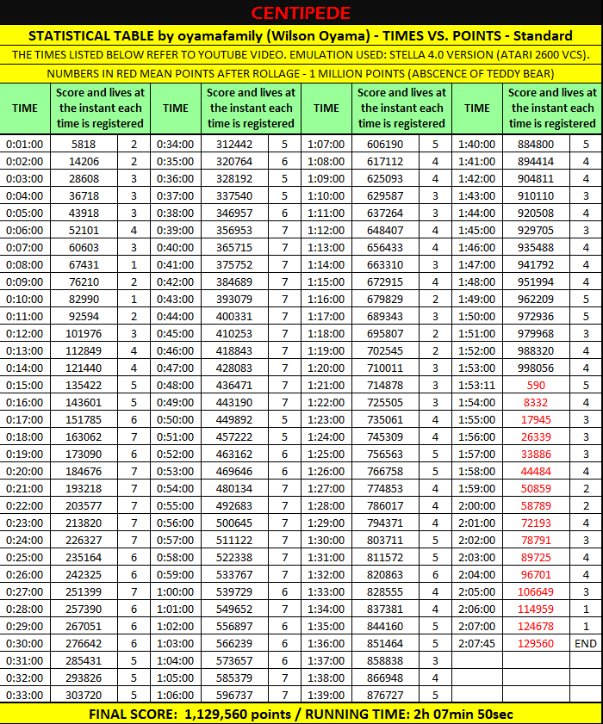Viewport: 603px width, 724px height.
Task: Click score value 135422
Action: point(84,385)
